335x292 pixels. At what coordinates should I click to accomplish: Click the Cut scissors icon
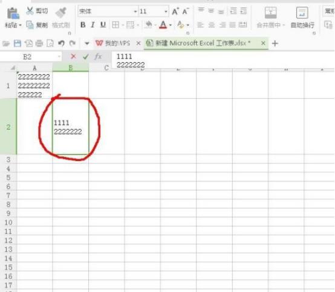click(30, 10)
